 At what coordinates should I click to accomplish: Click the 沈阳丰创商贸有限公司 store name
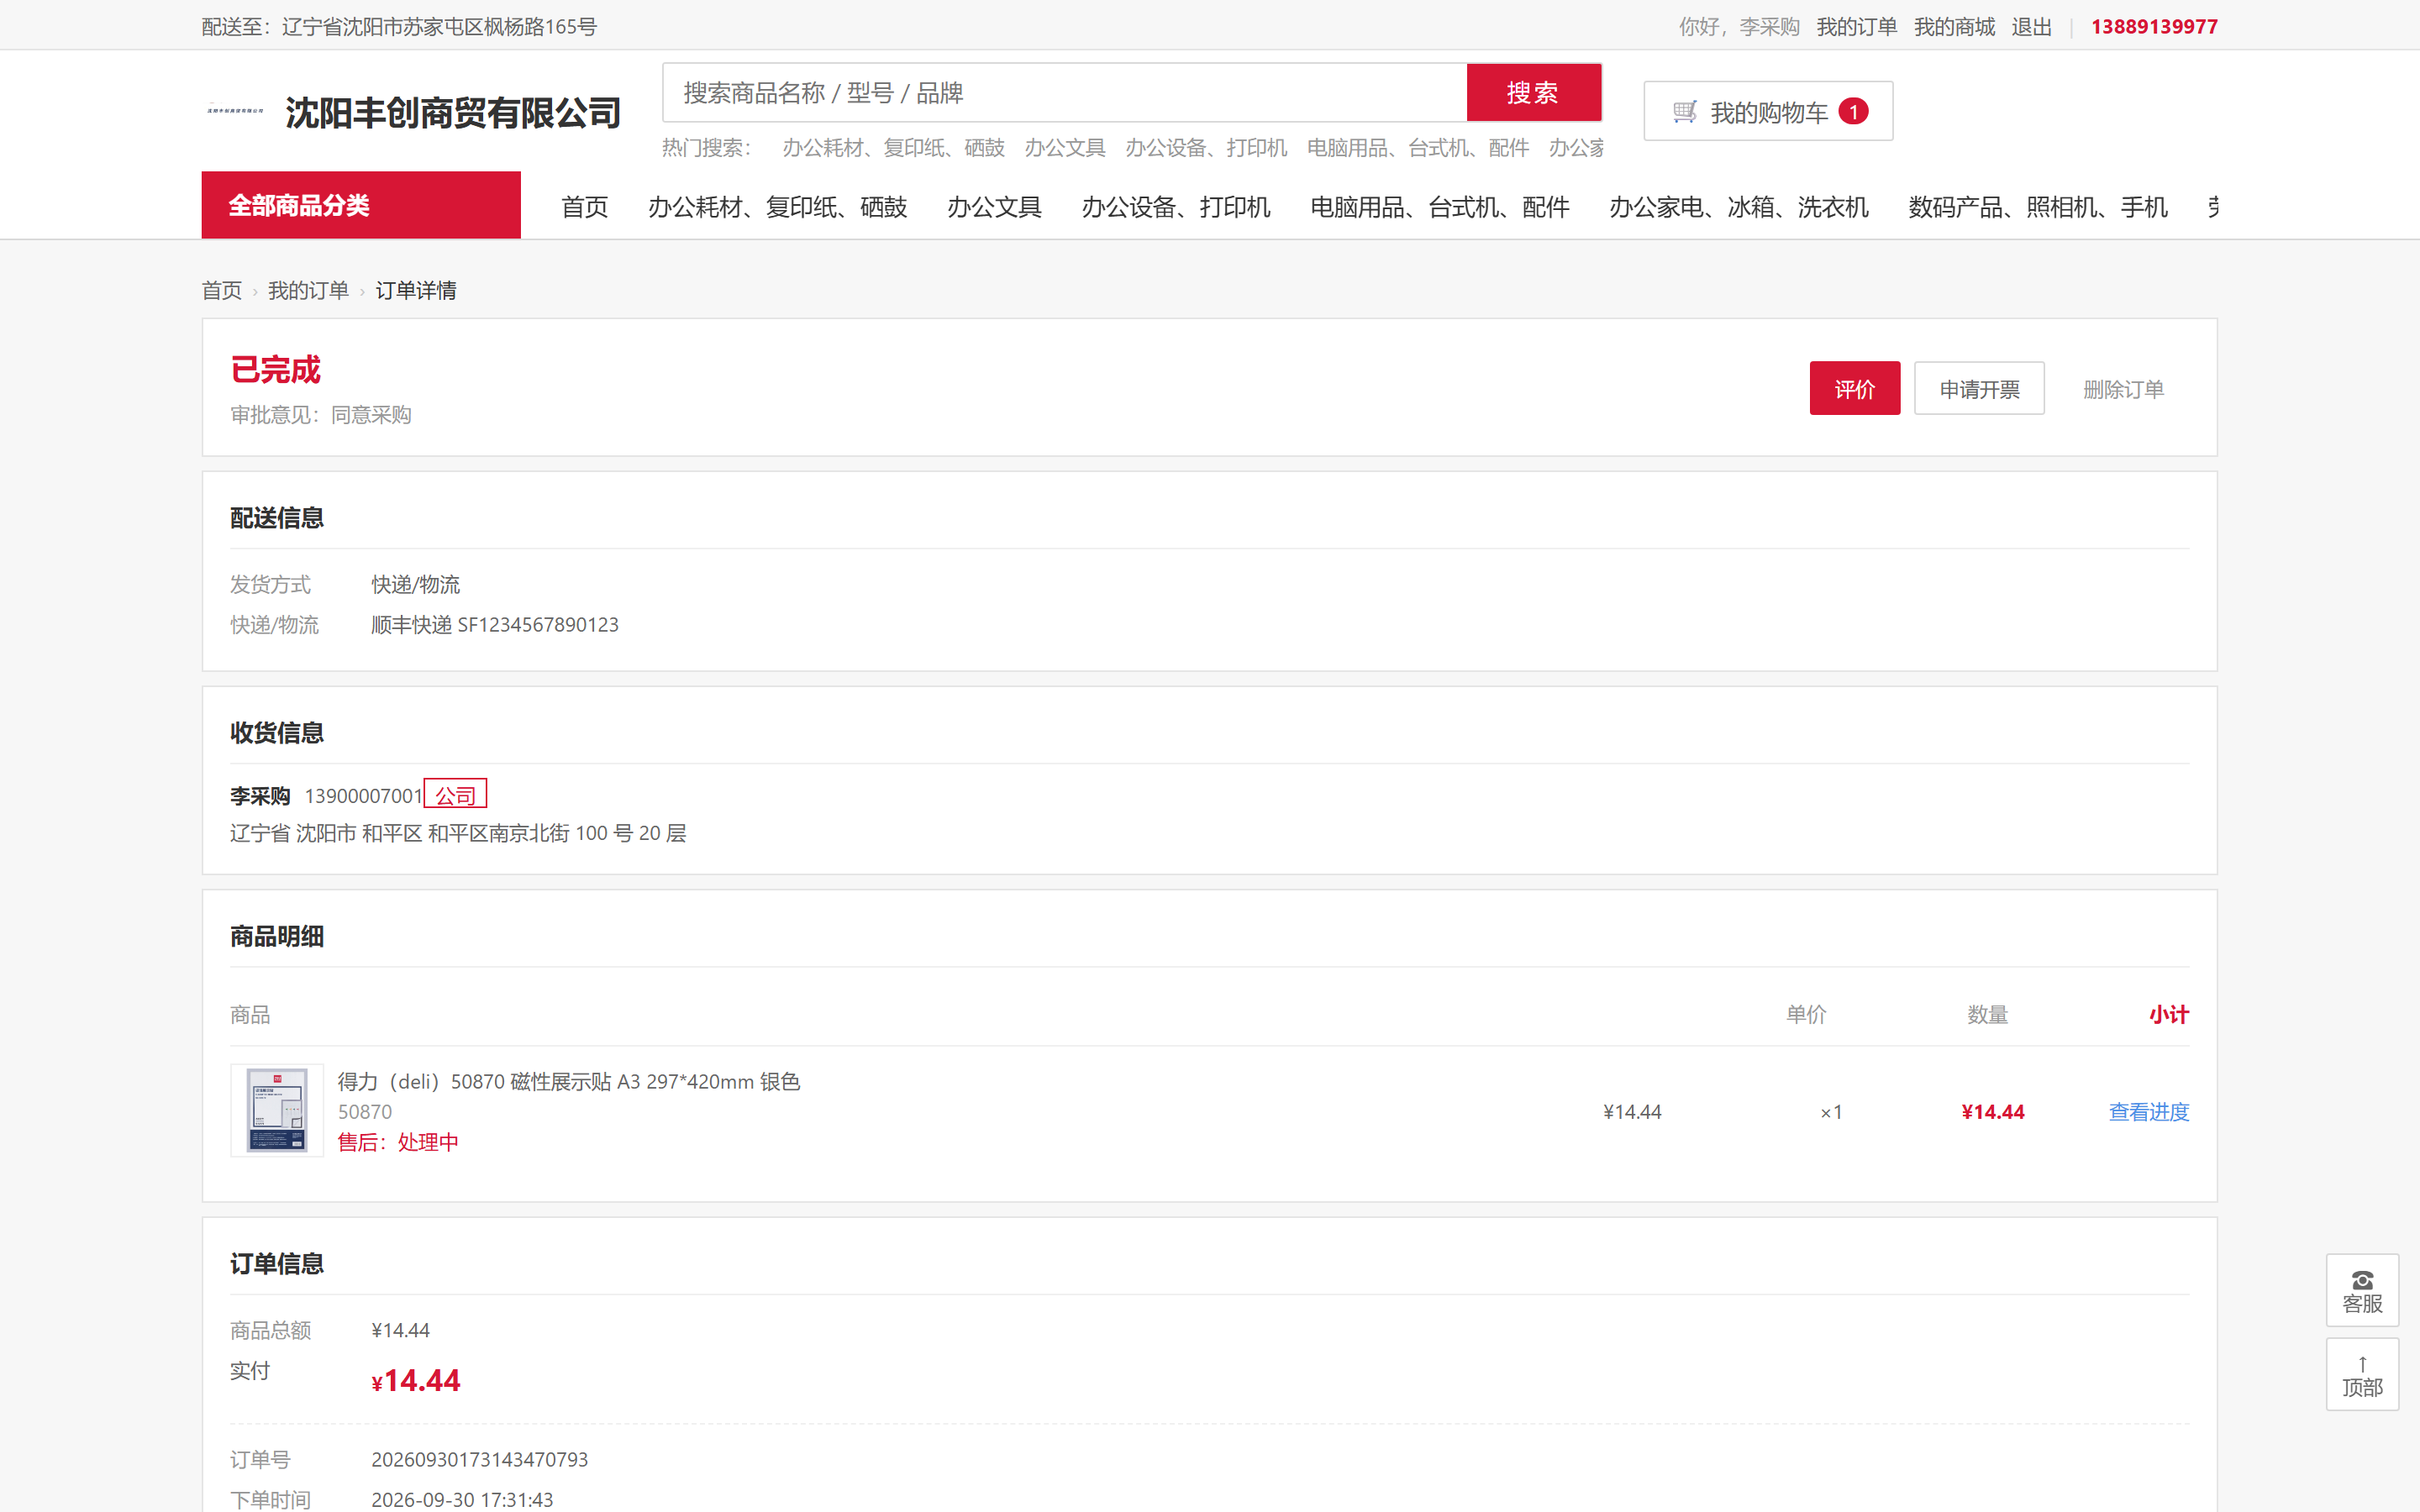click(x=453, y=112)
